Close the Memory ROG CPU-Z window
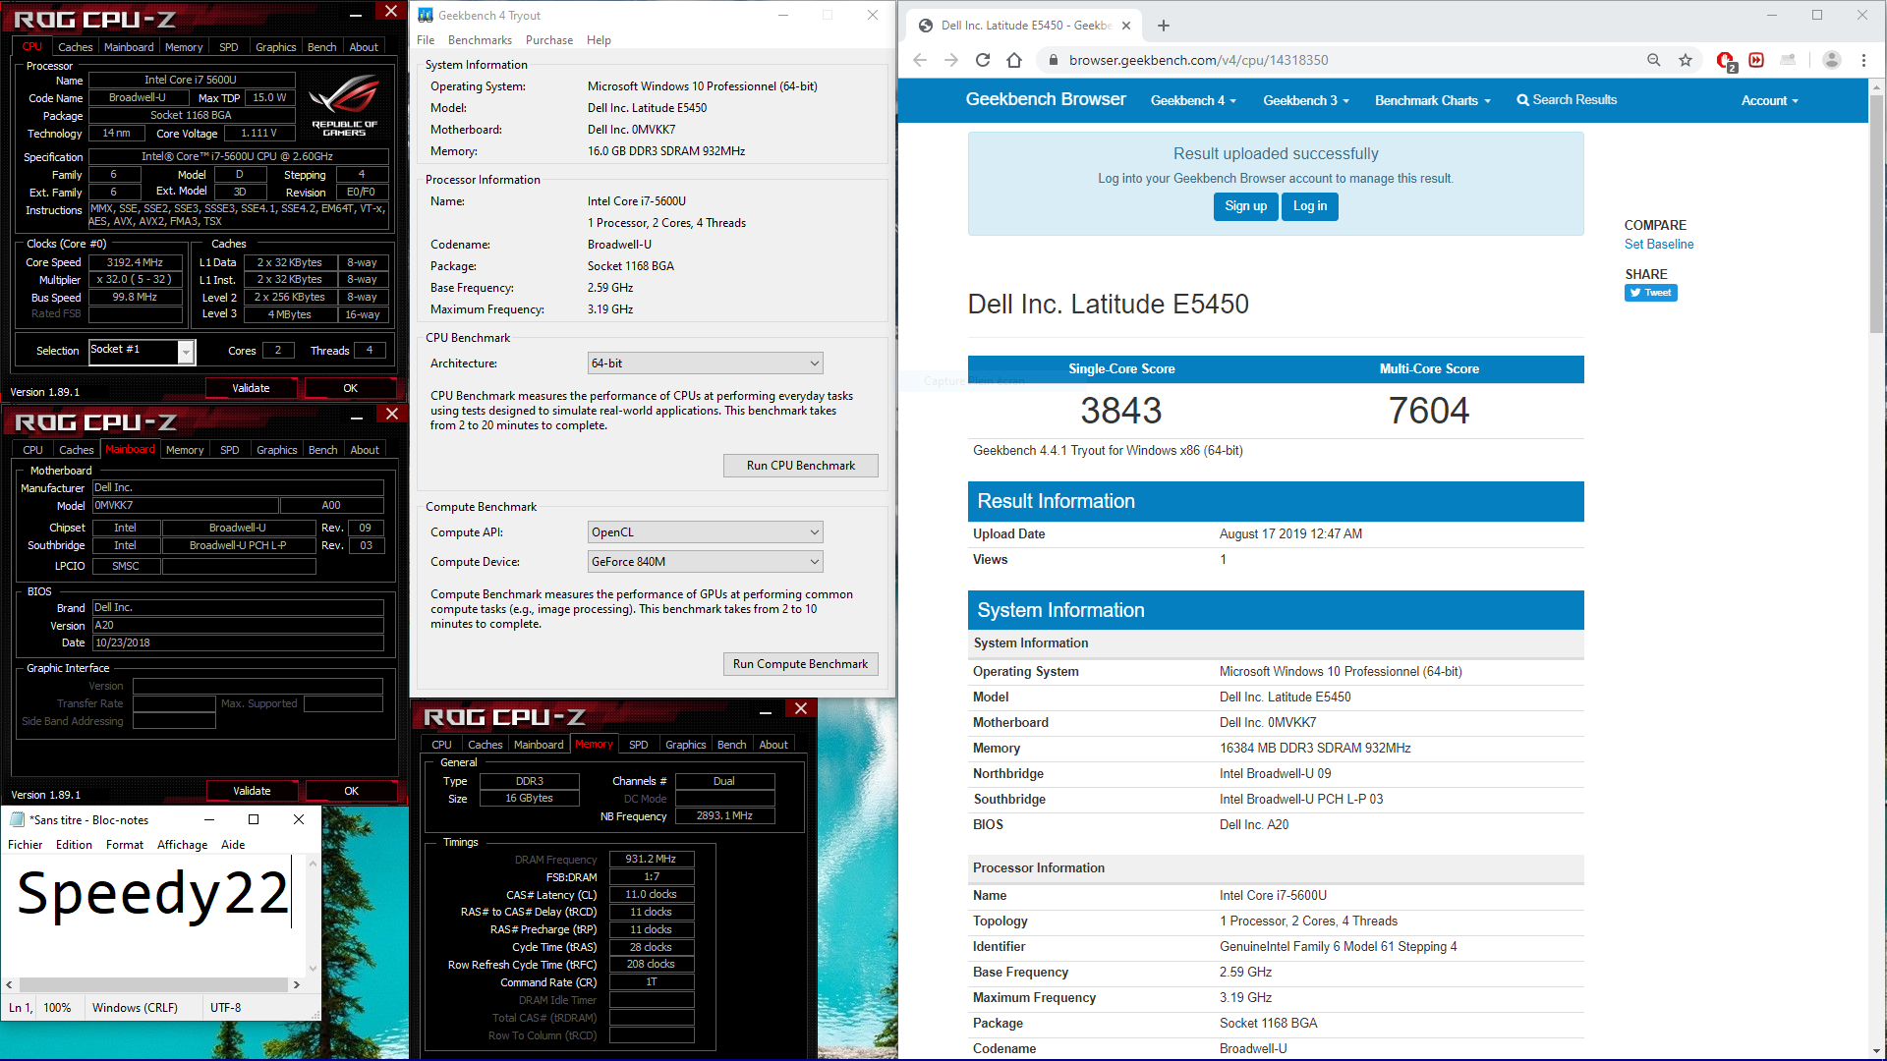Viewport: 1887px width, 1061px height. pyautogui.click(x=801, y=708)
